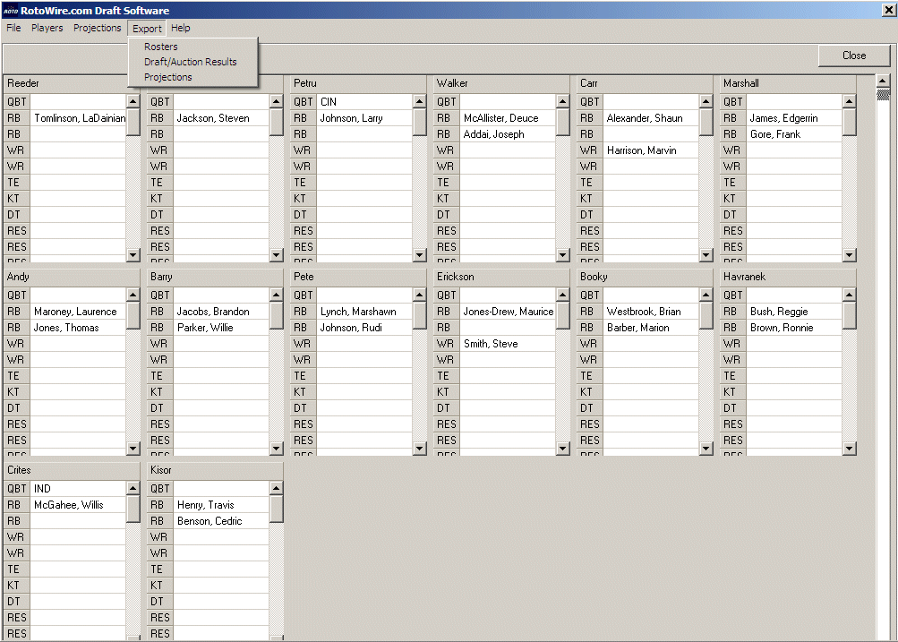Click the down arrow on Reeder's roster scrollbar
The height and width of the screenshot is (642, 898).
pos(133,255)
